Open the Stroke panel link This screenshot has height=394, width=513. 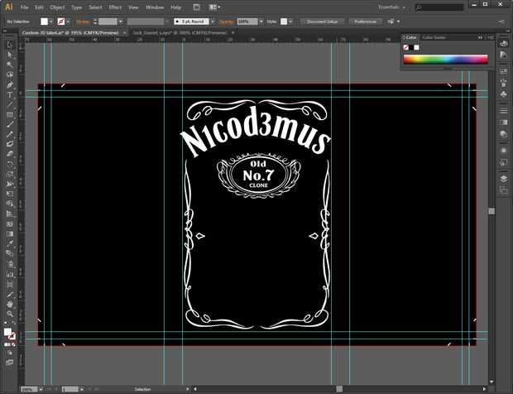tap(83, 22)
